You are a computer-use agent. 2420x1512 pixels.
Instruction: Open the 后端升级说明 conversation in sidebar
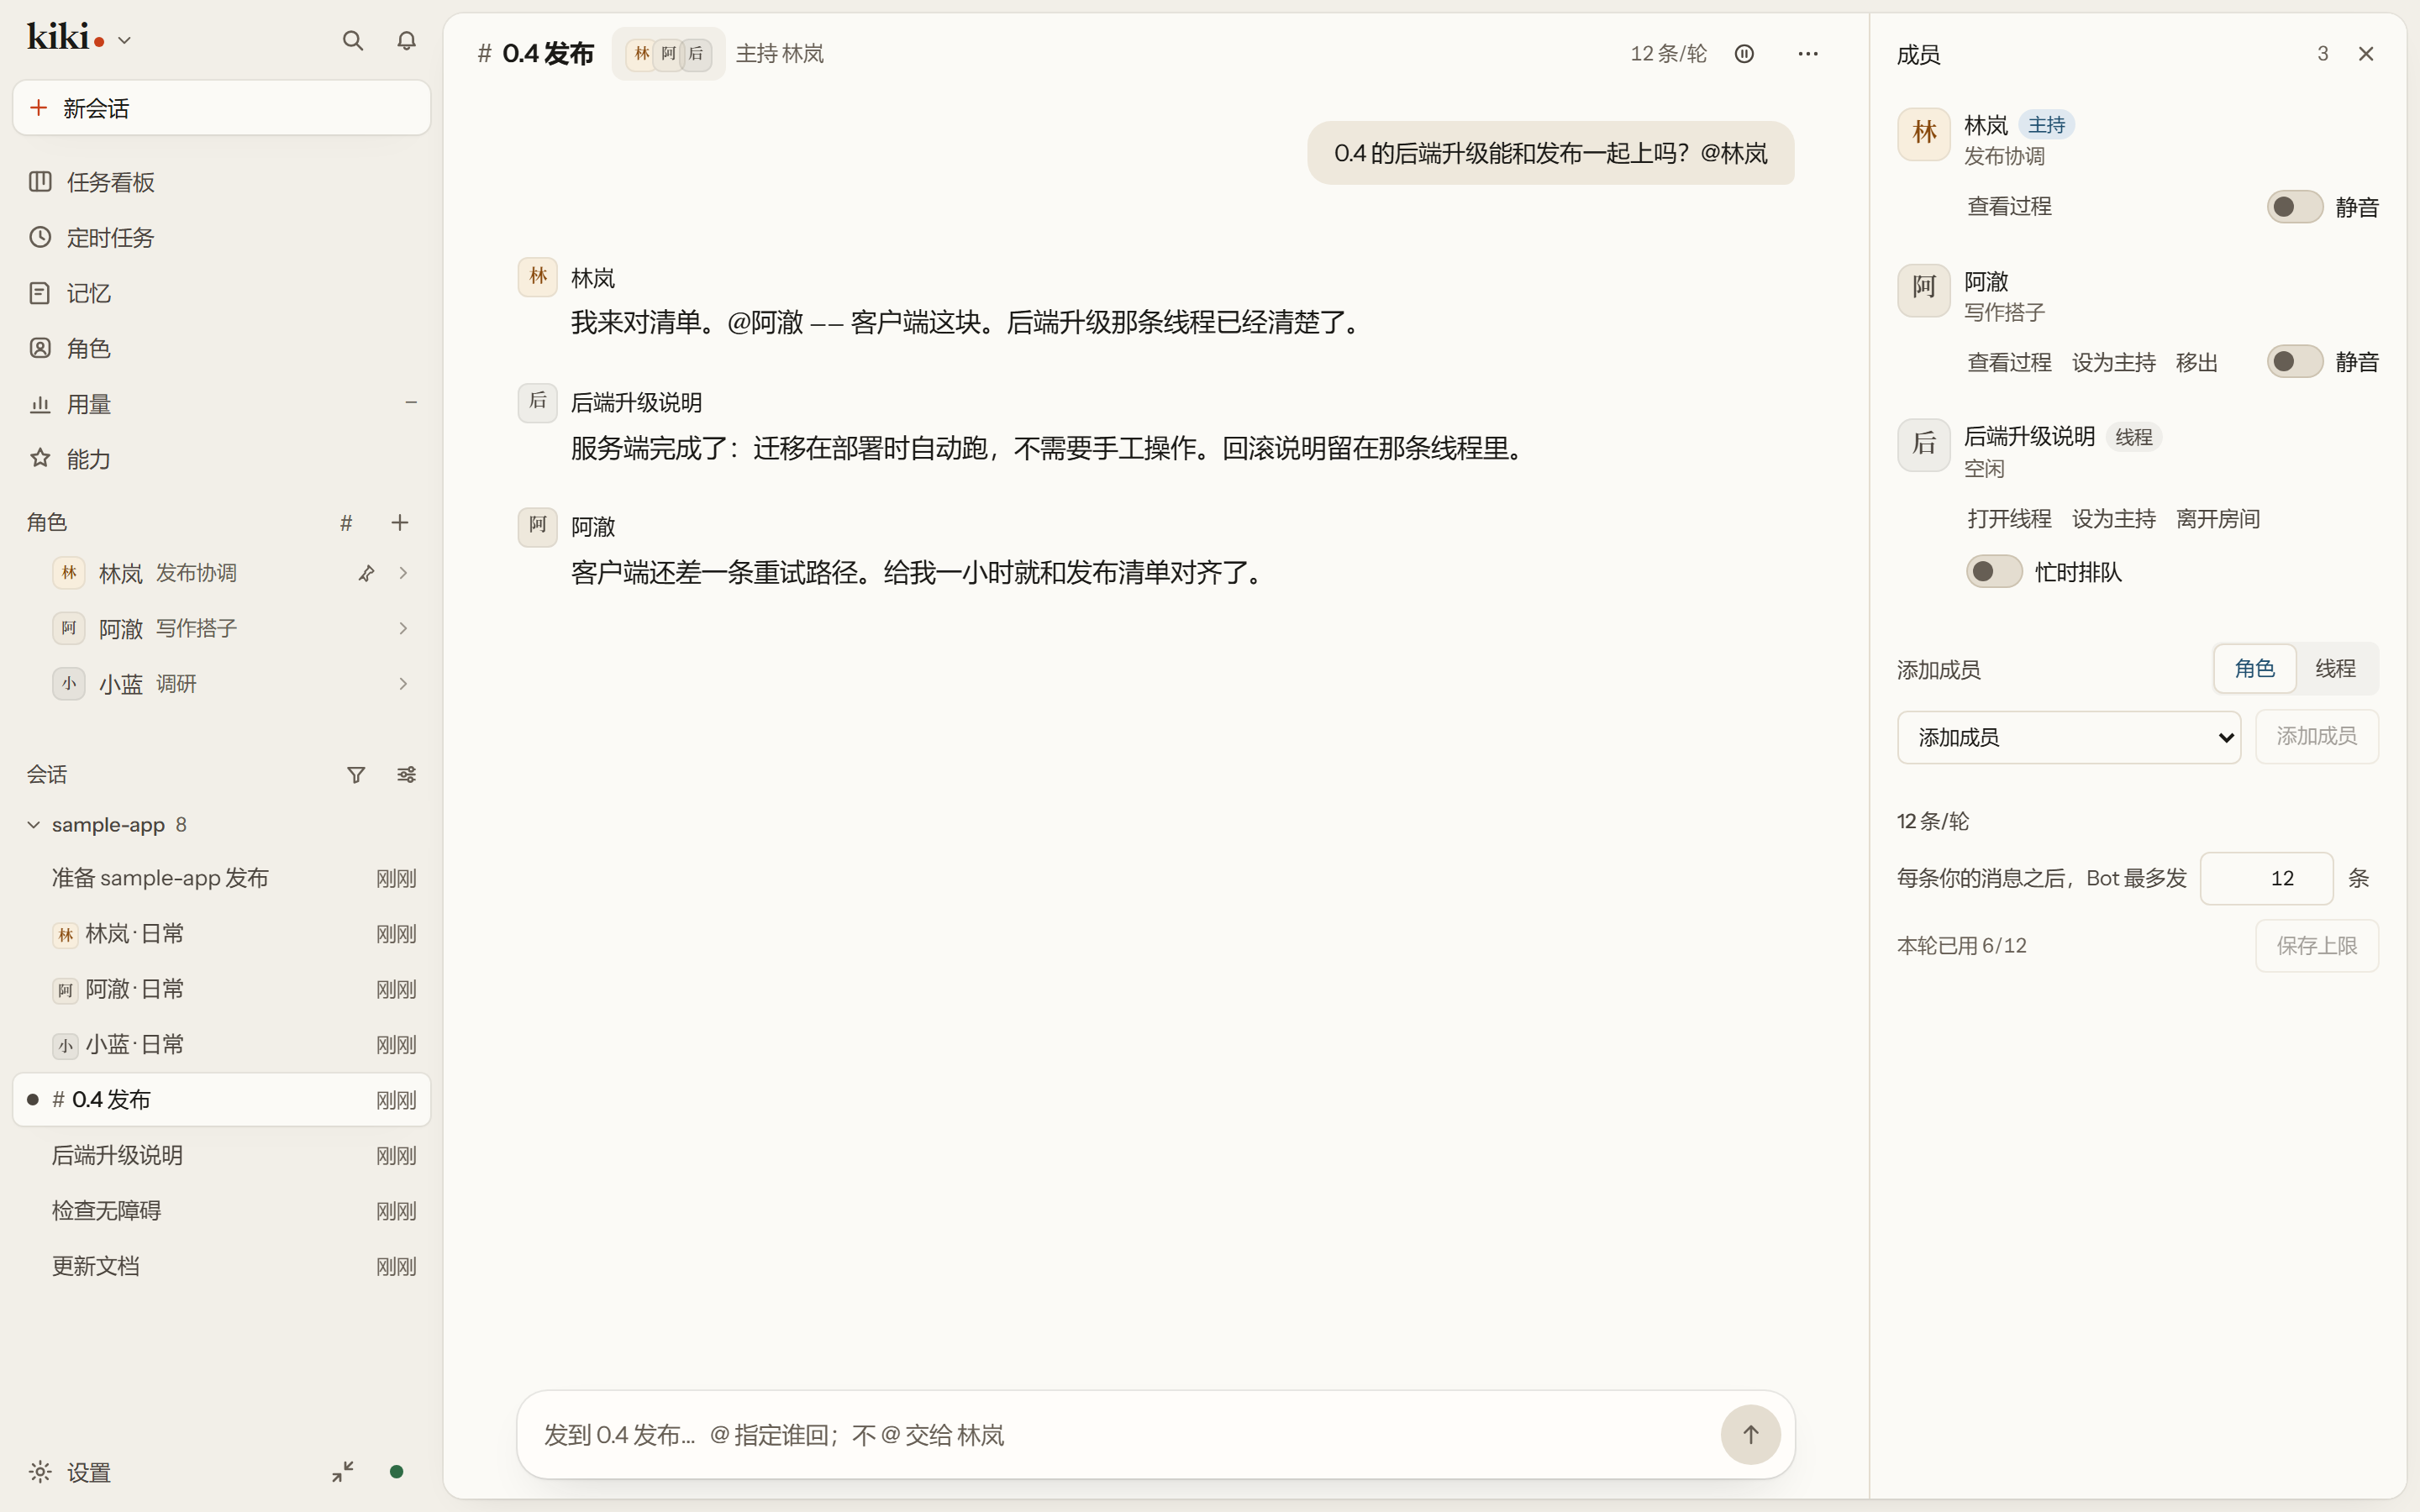[x=221, y=1156]
